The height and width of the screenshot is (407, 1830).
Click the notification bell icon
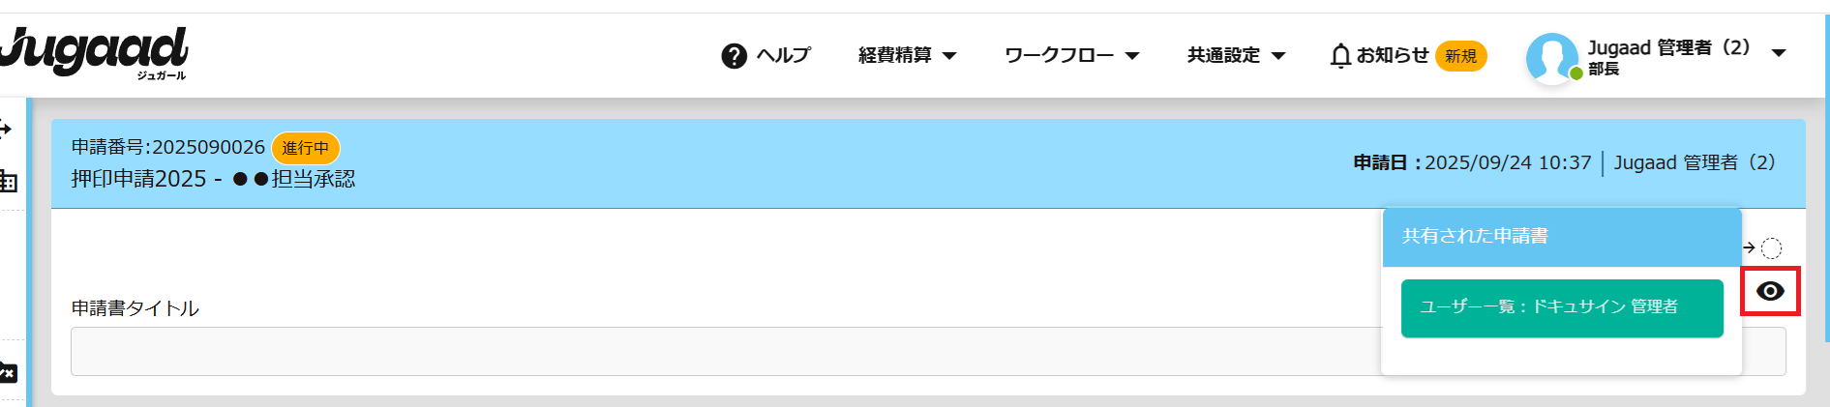tap(1340, 56)
